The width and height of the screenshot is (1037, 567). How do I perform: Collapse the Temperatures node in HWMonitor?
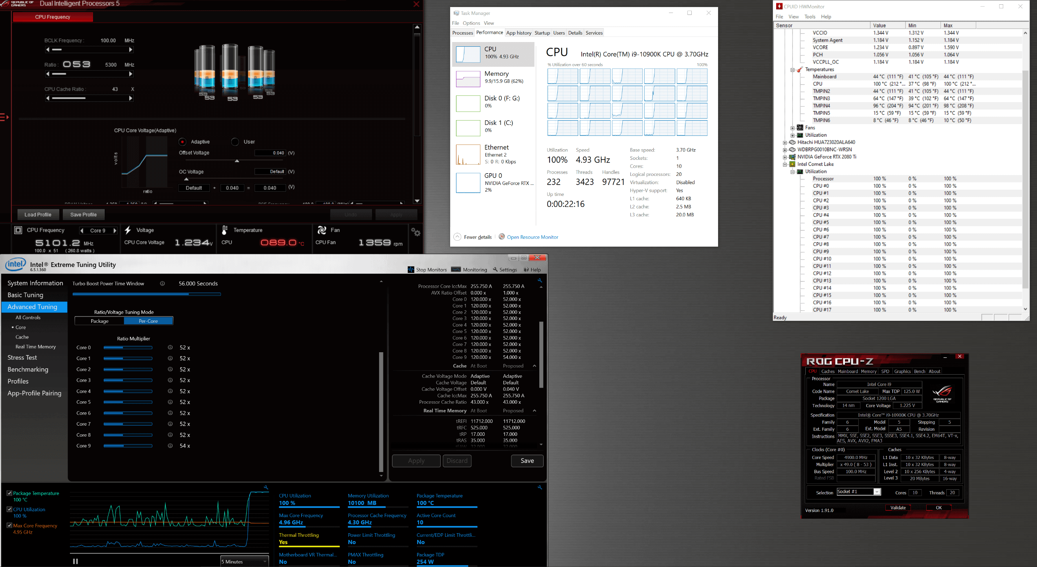(x=792, y=70)
